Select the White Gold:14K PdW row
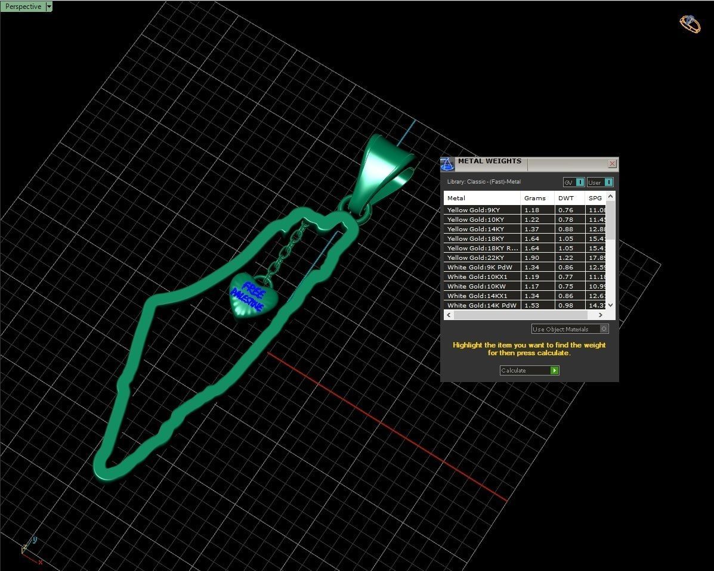The image size is (714, 571). [x=525, y=305]
